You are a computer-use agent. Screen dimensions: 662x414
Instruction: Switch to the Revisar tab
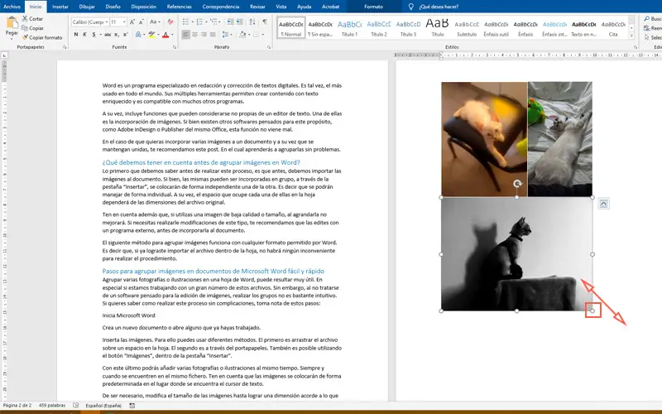[x=257, y=7]
